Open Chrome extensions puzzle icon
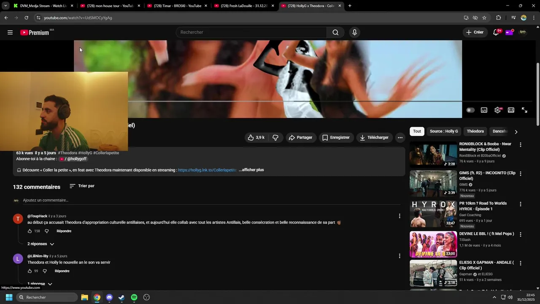 [x=498, y=18]
